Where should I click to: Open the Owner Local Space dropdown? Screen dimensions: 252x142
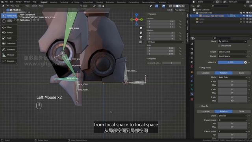pyautogui.click(x=232, y=56)
